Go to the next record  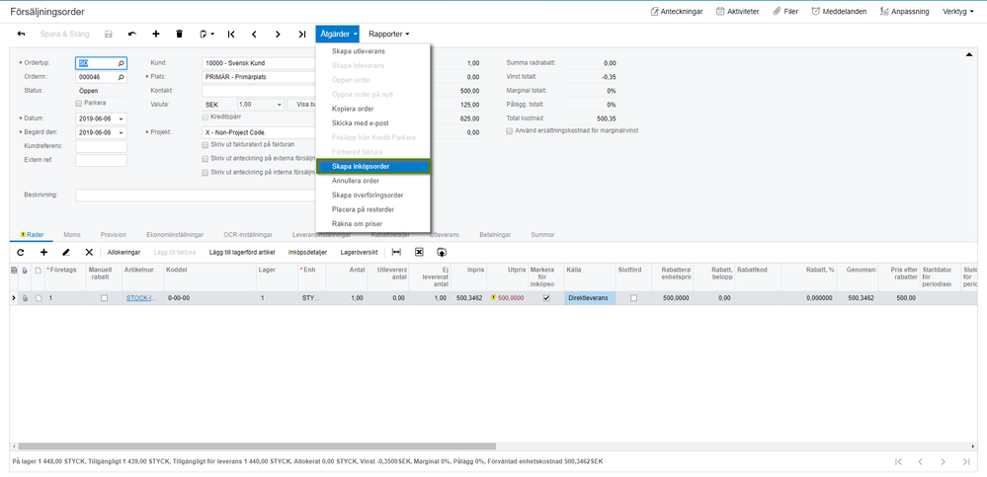pos(278,34)
